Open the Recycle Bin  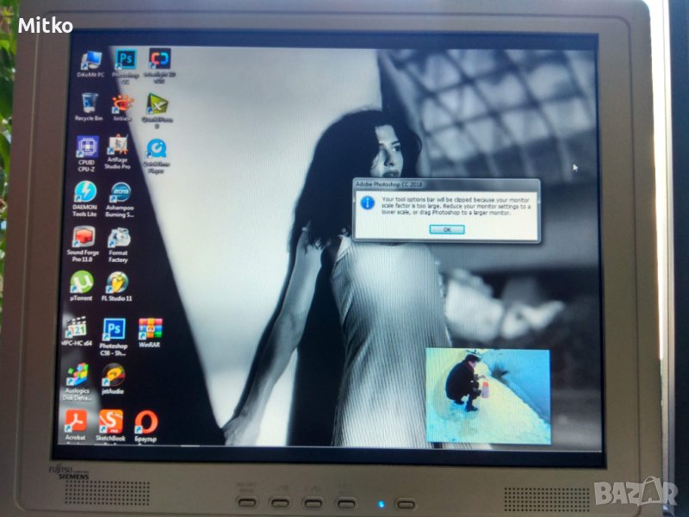[89, 104]
